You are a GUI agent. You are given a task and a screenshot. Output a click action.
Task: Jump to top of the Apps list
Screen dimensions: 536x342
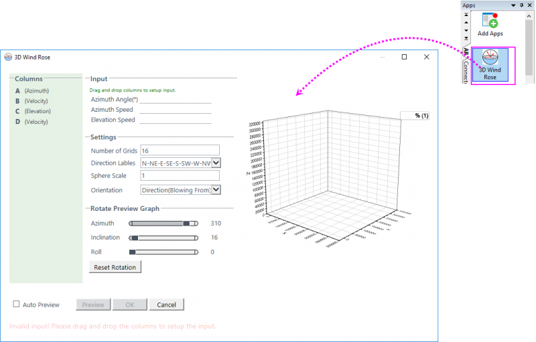[466, 13]
